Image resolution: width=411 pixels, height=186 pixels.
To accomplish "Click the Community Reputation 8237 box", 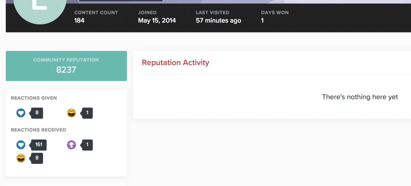I will (x=66, y=66).
